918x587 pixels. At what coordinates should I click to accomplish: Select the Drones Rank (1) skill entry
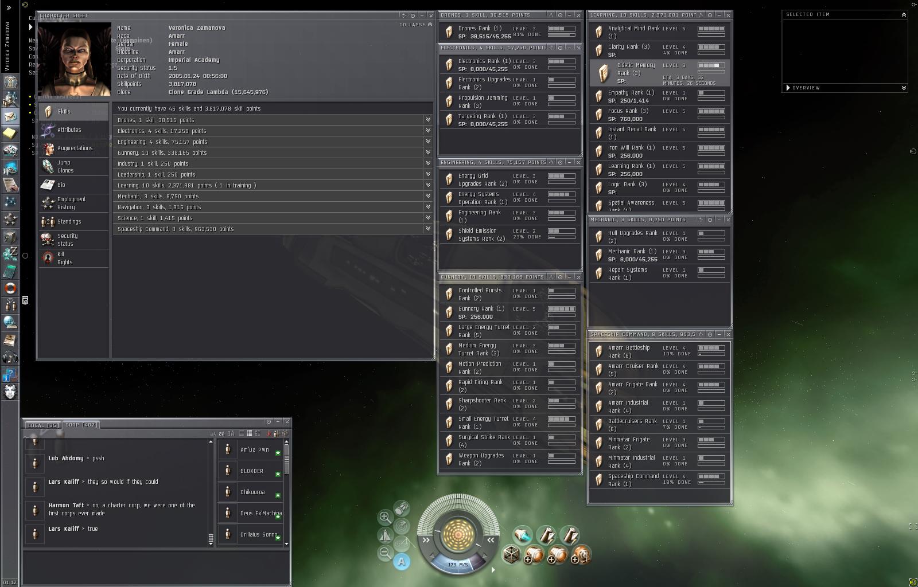[x=511, y=32]
